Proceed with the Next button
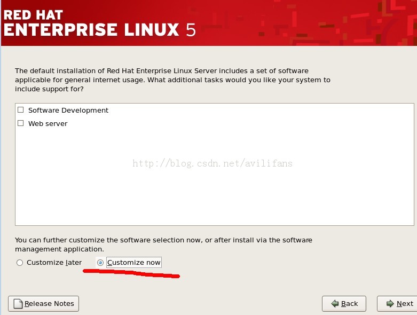Image resolution: width=417 pixels, height=315 pixels. click(398, 304)
